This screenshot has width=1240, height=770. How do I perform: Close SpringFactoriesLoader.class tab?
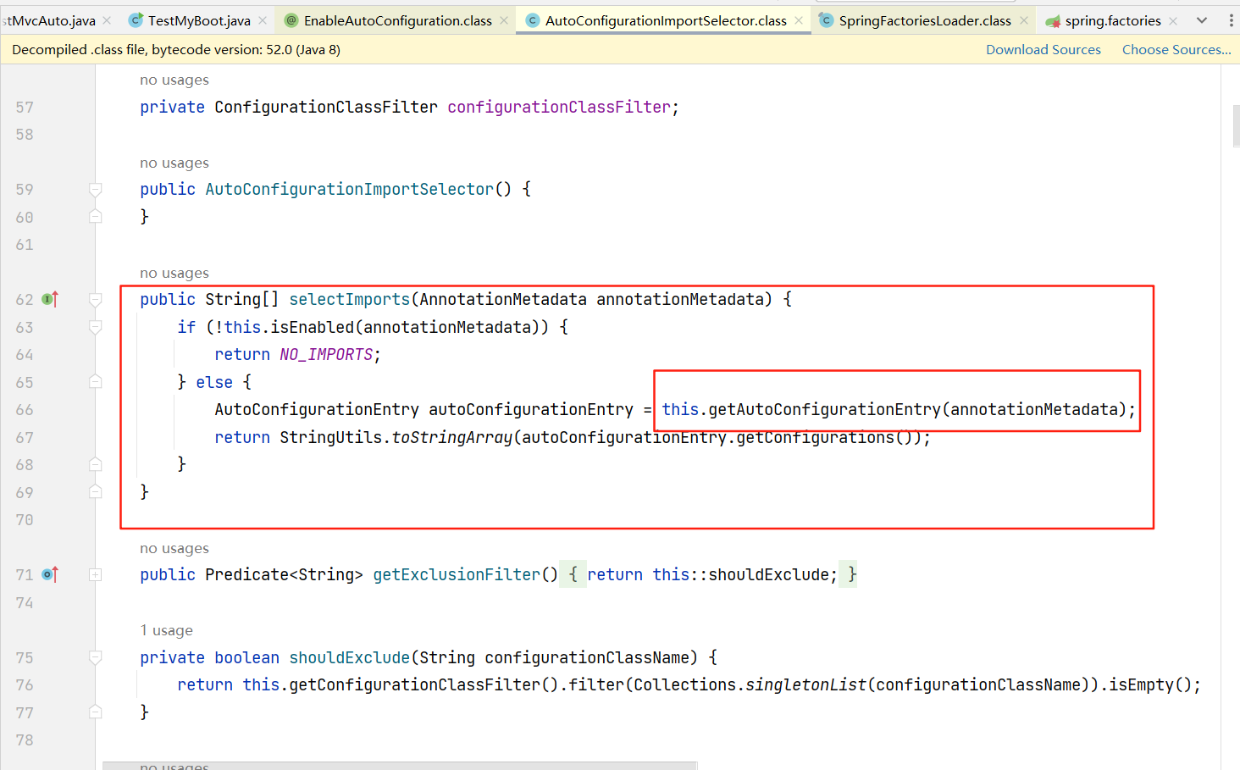[1023, 20]
